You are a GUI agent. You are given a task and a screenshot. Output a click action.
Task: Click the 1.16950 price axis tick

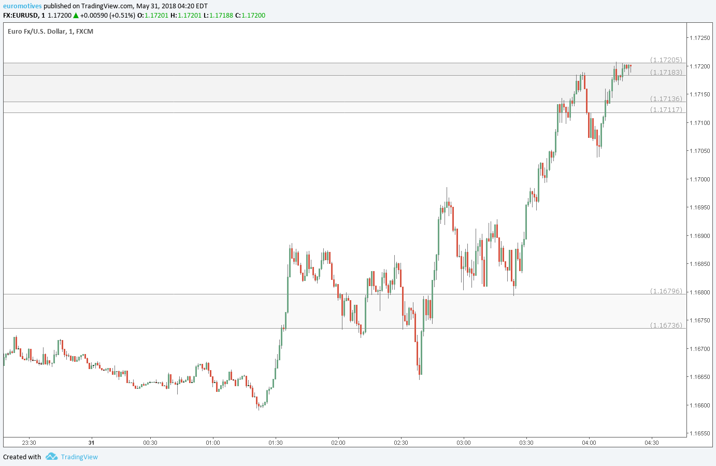699,207
